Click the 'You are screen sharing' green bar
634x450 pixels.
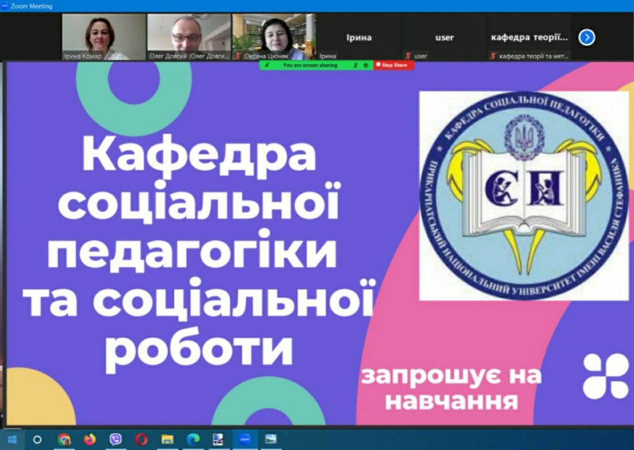click(x=309, y=65)
